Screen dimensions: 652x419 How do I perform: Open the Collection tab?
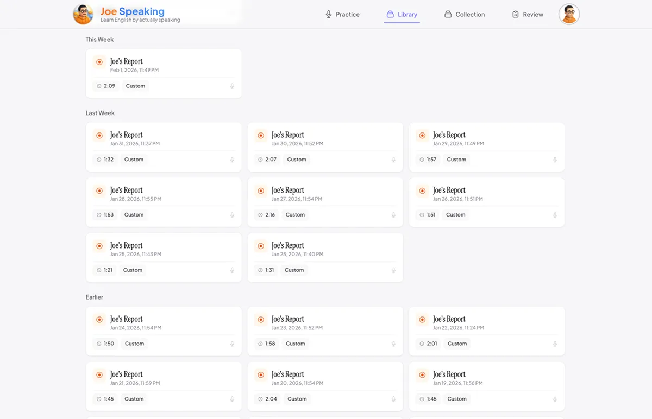pos(465,15)
